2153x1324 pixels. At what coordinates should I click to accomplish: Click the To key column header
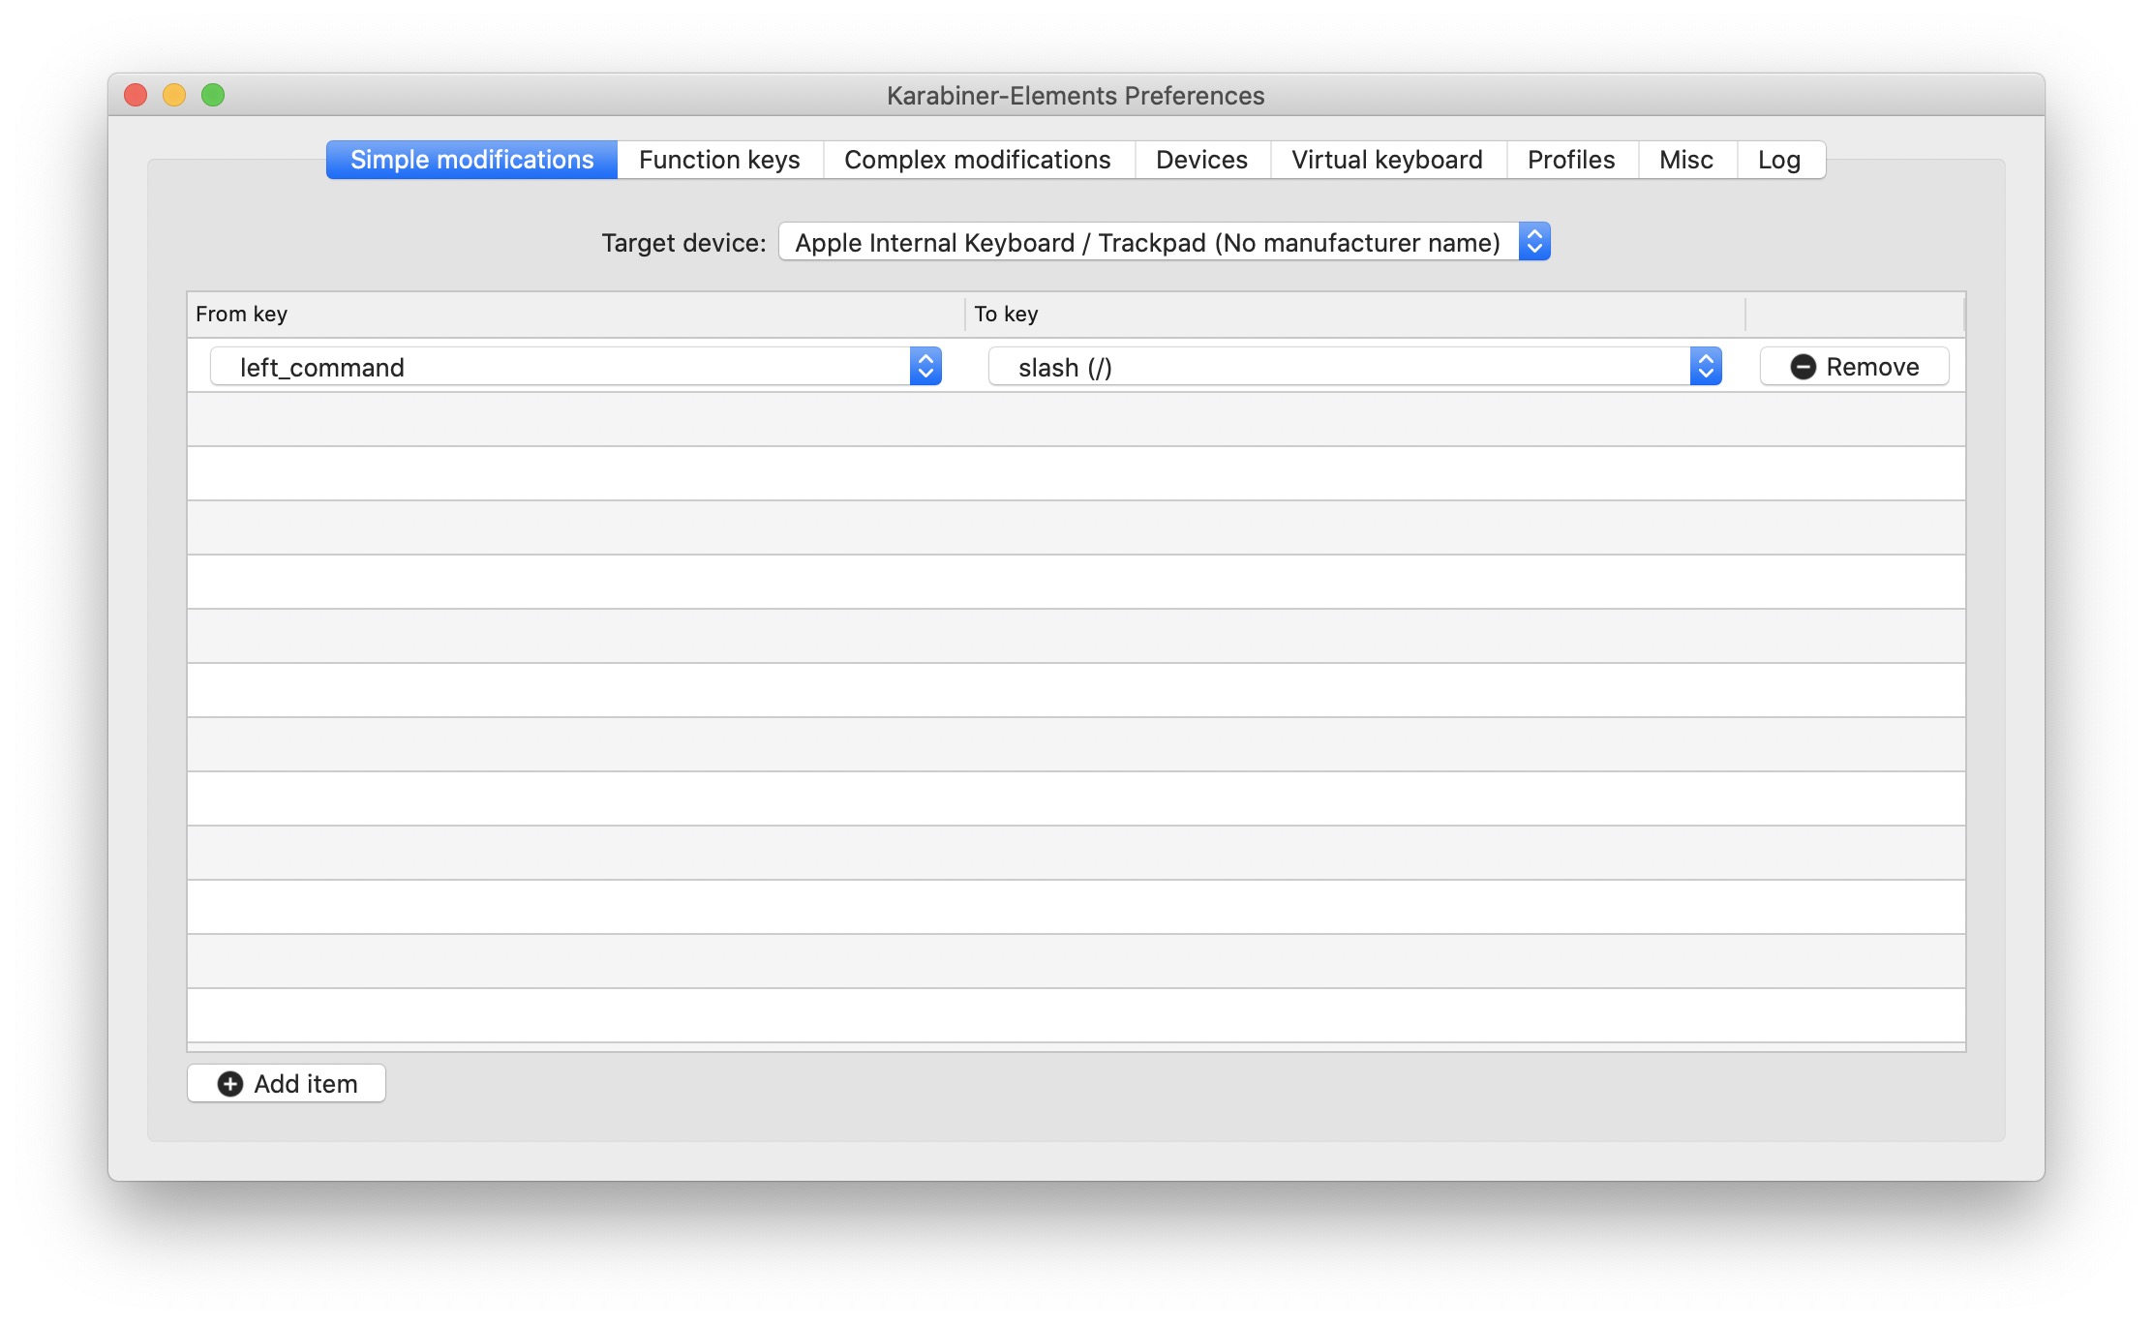click(1006, 314)
